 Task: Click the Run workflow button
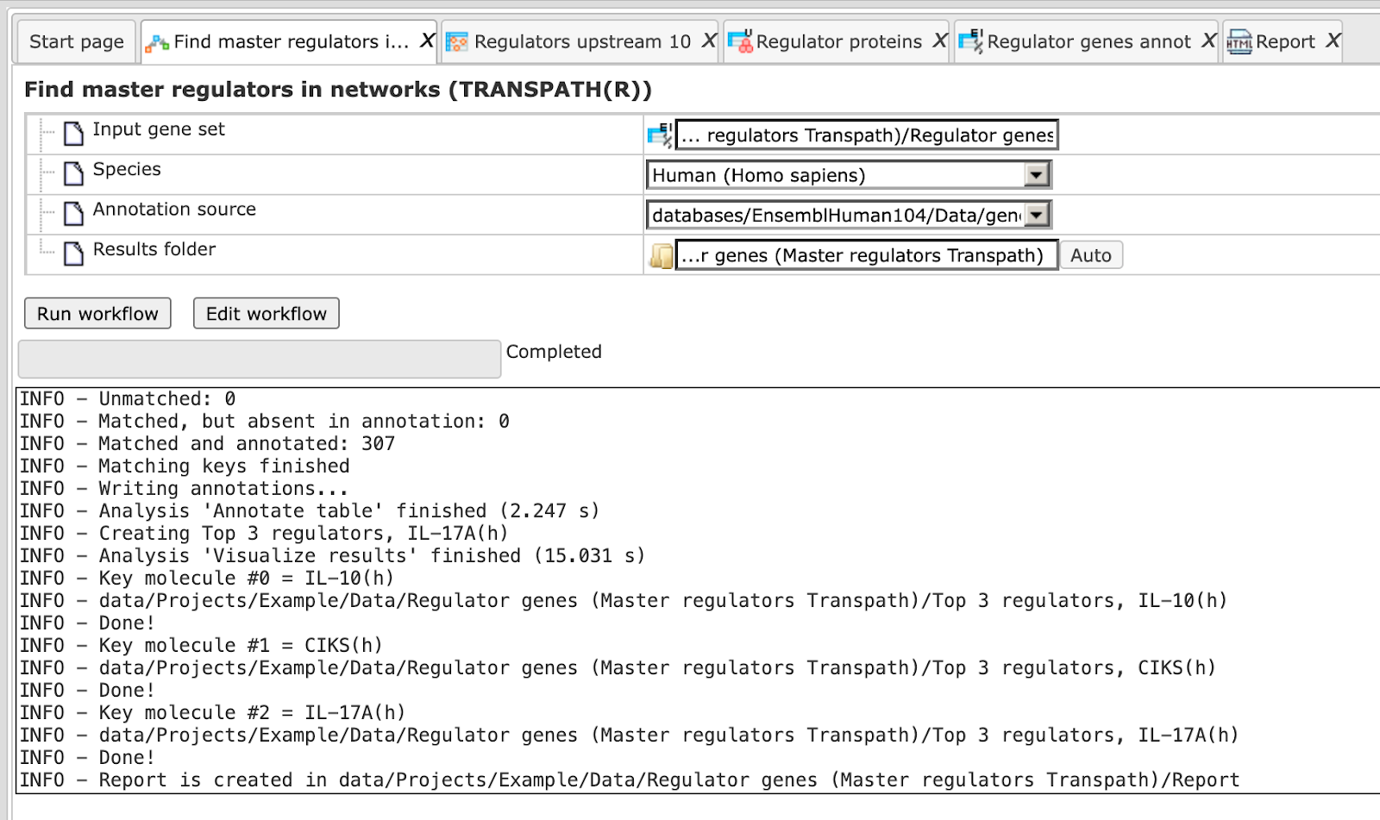pos(97,313)
